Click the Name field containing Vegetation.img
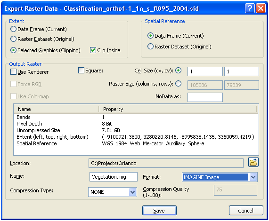The height and width of the screenshot is (221, 269). (114, 177)
